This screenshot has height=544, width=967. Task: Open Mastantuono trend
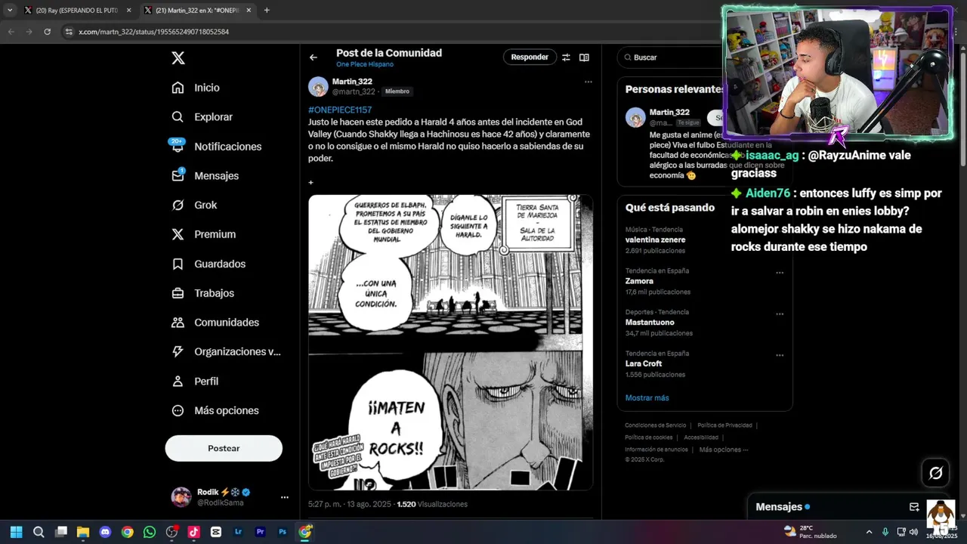pos(650,322)
